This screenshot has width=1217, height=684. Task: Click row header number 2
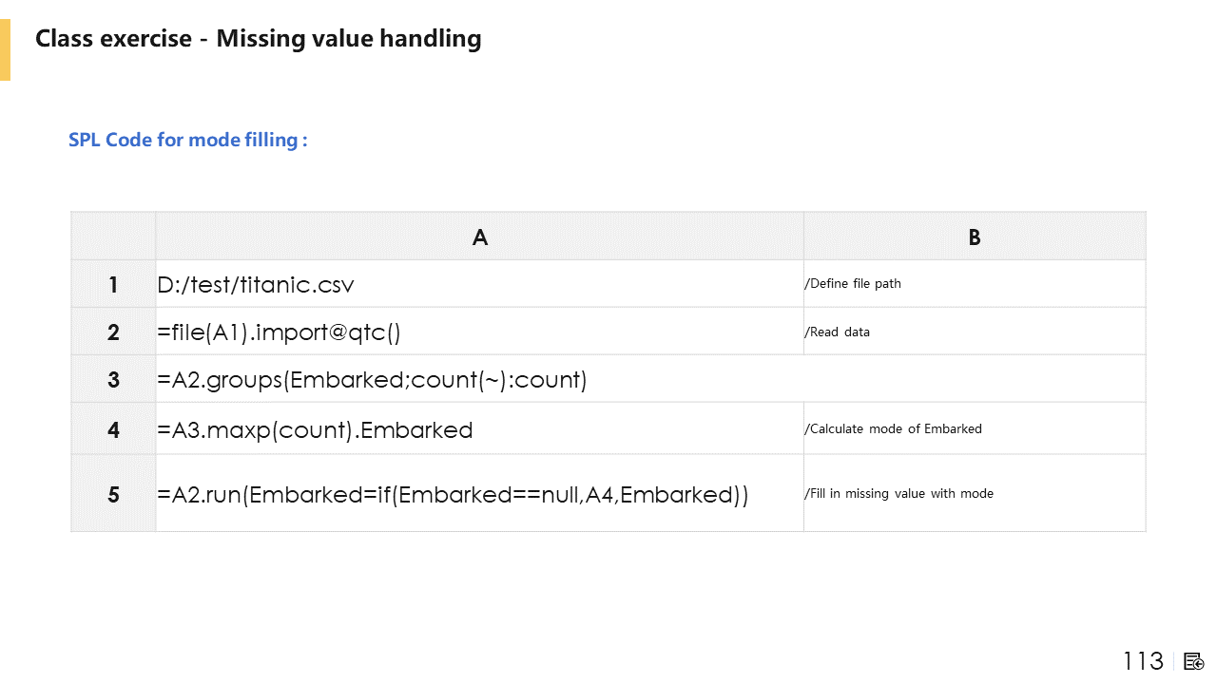(x=113, y=332)
